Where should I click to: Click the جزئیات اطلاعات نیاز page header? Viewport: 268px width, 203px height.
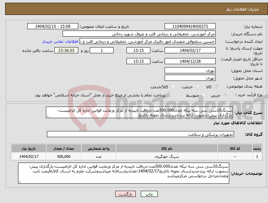pyautogui.click(x=242, y=9)
